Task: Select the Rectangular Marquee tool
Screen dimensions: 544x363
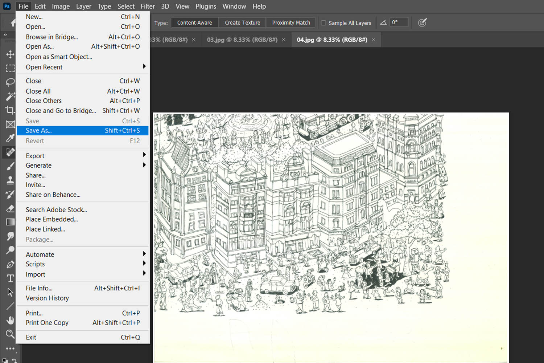Action: (x=10, y=68)
